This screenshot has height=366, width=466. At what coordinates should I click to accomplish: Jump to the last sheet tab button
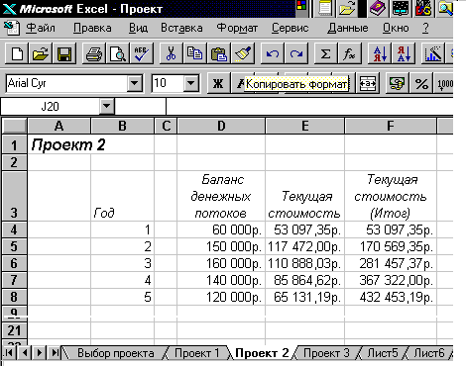(x=55, y=353)
